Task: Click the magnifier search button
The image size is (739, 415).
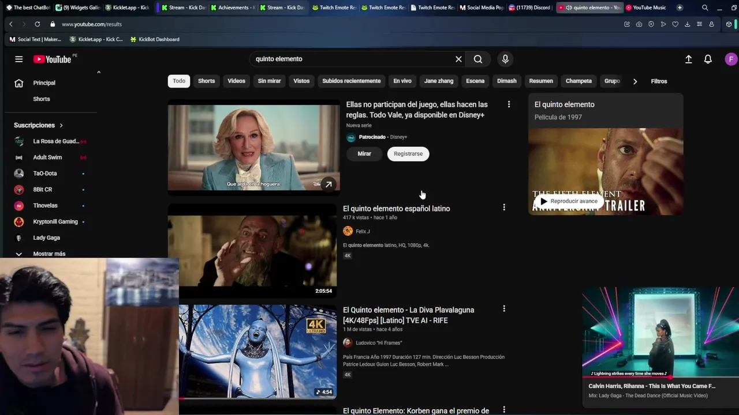Action: (x=478, y=59)
